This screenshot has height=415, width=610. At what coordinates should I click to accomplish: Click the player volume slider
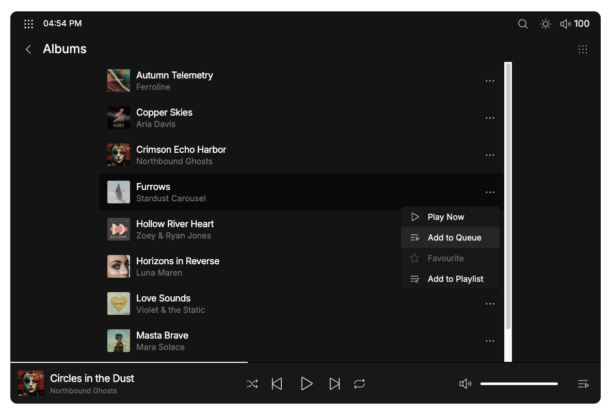519,384
